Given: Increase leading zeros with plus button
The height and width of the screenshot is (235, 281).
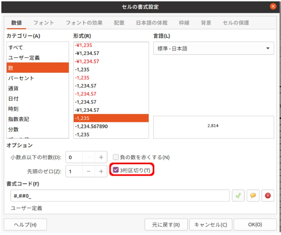Looking at the screenshot, I should coord(101,171).
